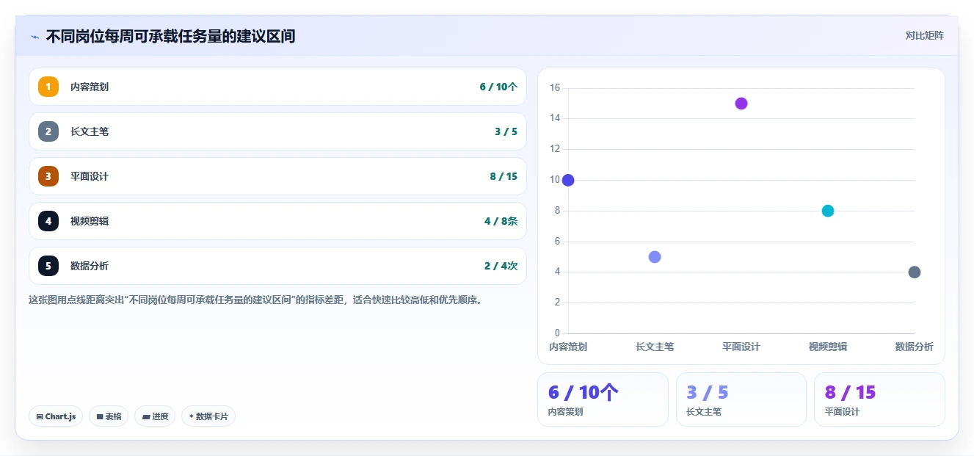The height and width of the screenshot is (456, 974).
Task: Click the purple 平面设计 chart point at 15
Action: (741, 104)
